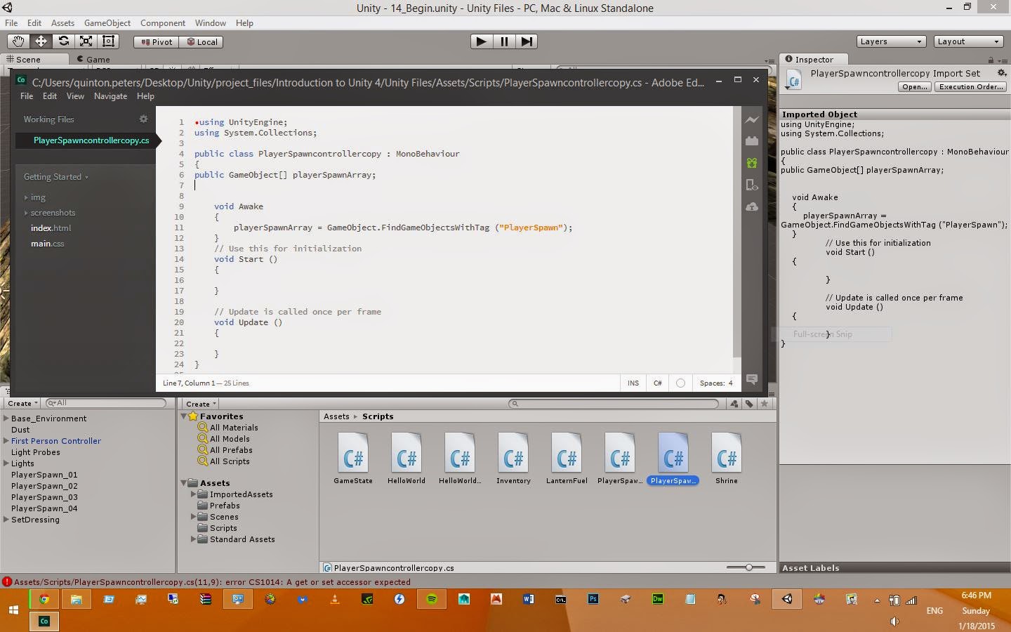1011x632 pixels.
Task: Select the Scale tool in Unity toolbar
Action: coord(86,41)
